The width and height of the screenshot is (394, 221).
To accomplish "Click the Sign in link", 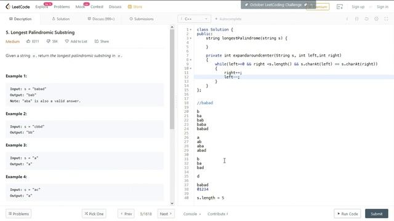I will click(x=382, y=7).
